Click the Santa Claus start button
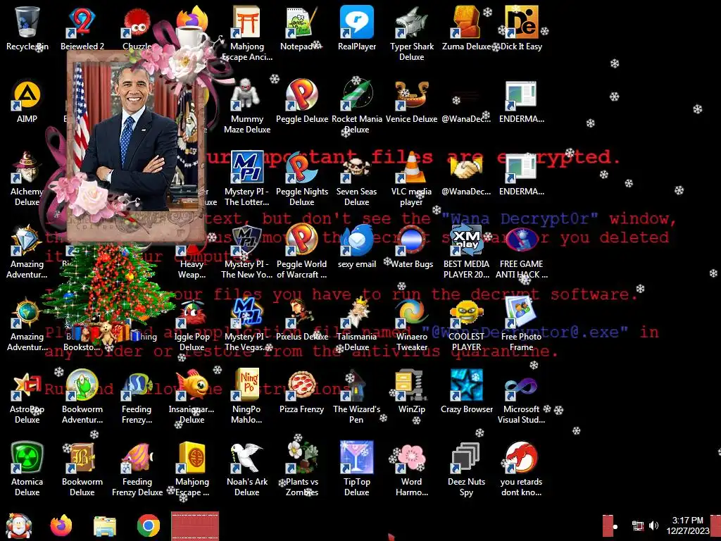721x541 pixels. (x=18, y=526)
